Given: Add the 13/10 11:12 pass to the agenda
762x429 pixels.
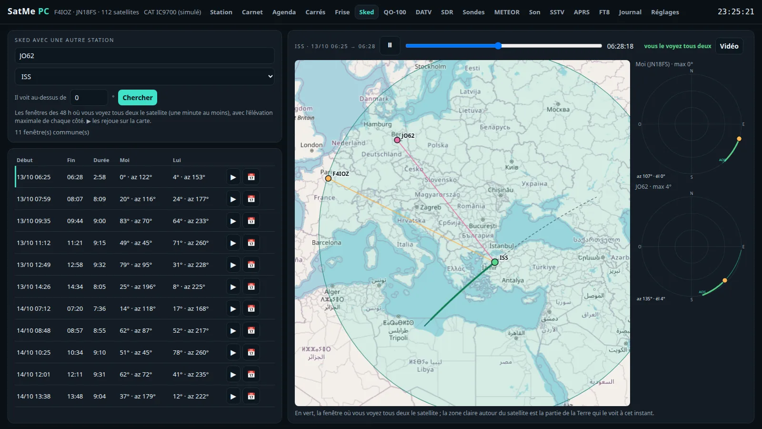Looking at the screenshot, I should tap(251, 243).
